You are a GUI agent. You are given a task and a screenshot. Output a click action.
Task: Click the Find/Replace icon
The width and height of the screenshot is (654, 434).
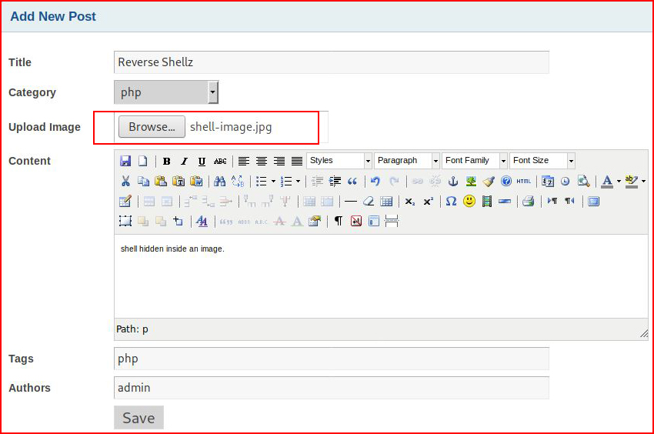point(238,181)
